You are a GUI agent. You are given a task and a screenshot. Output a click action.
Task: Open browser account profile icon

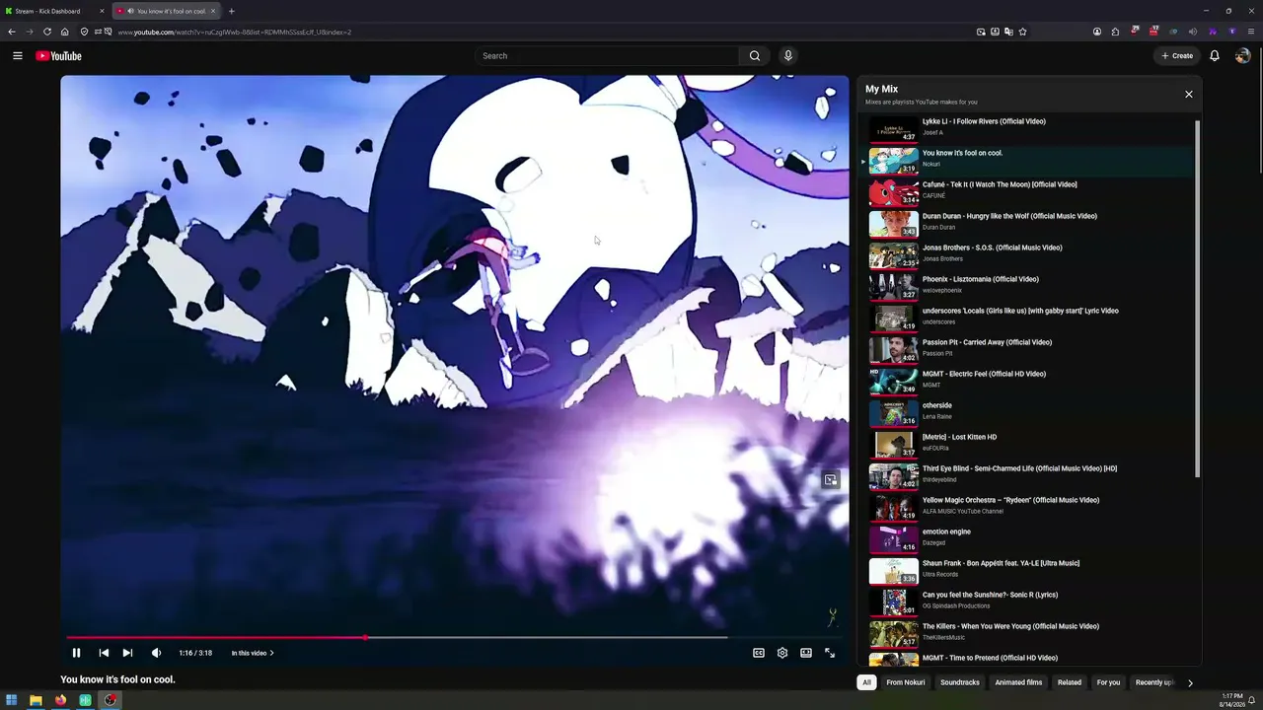coord(1097,32)
